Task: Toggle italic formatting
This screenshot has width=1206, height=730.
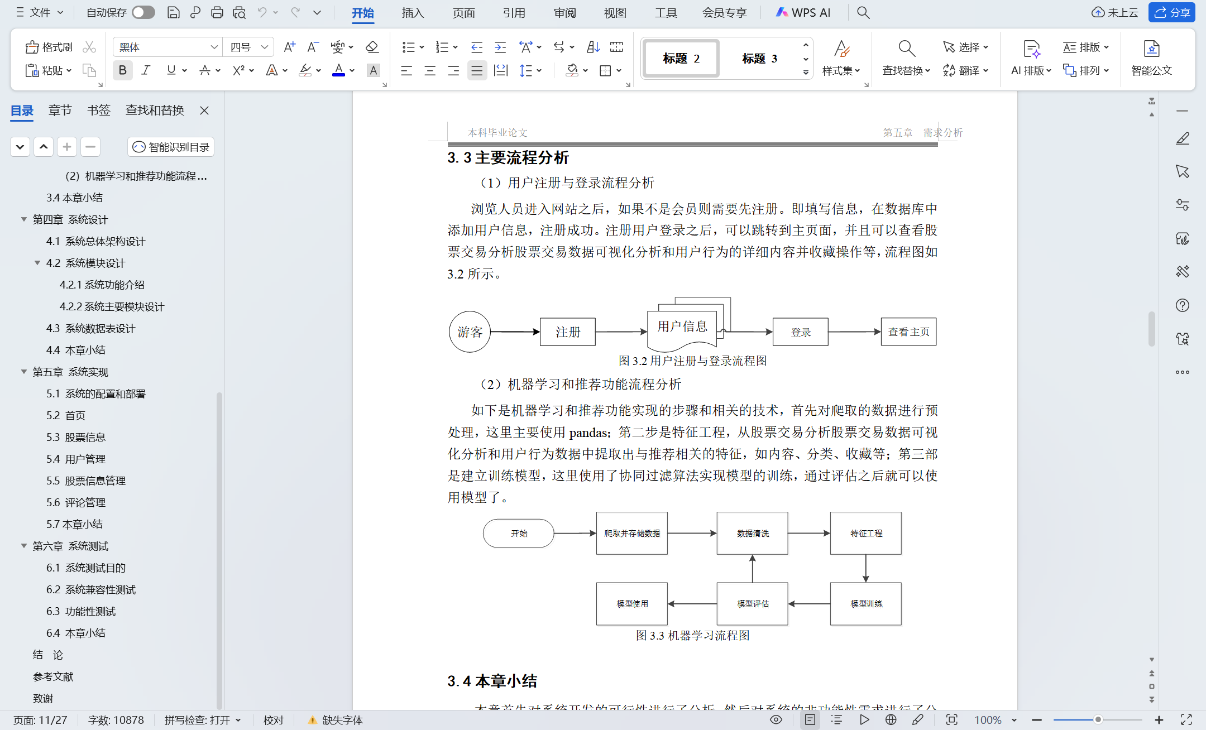Action: (146, 70)
